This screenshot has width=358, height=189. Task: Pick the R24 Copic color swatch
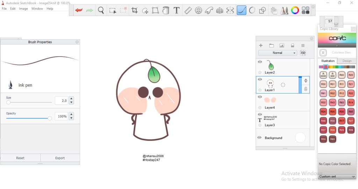[323, 112]
